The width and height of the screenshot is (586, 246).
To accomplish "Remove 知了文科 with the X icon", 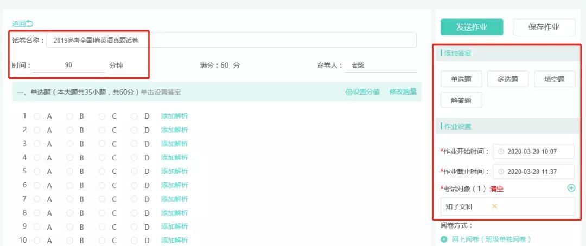I will [x=494, y=206].
